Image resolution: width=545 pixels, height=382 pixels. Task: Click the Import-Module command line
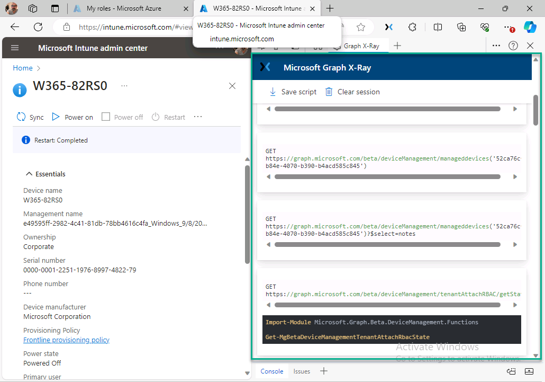(372, 322)
